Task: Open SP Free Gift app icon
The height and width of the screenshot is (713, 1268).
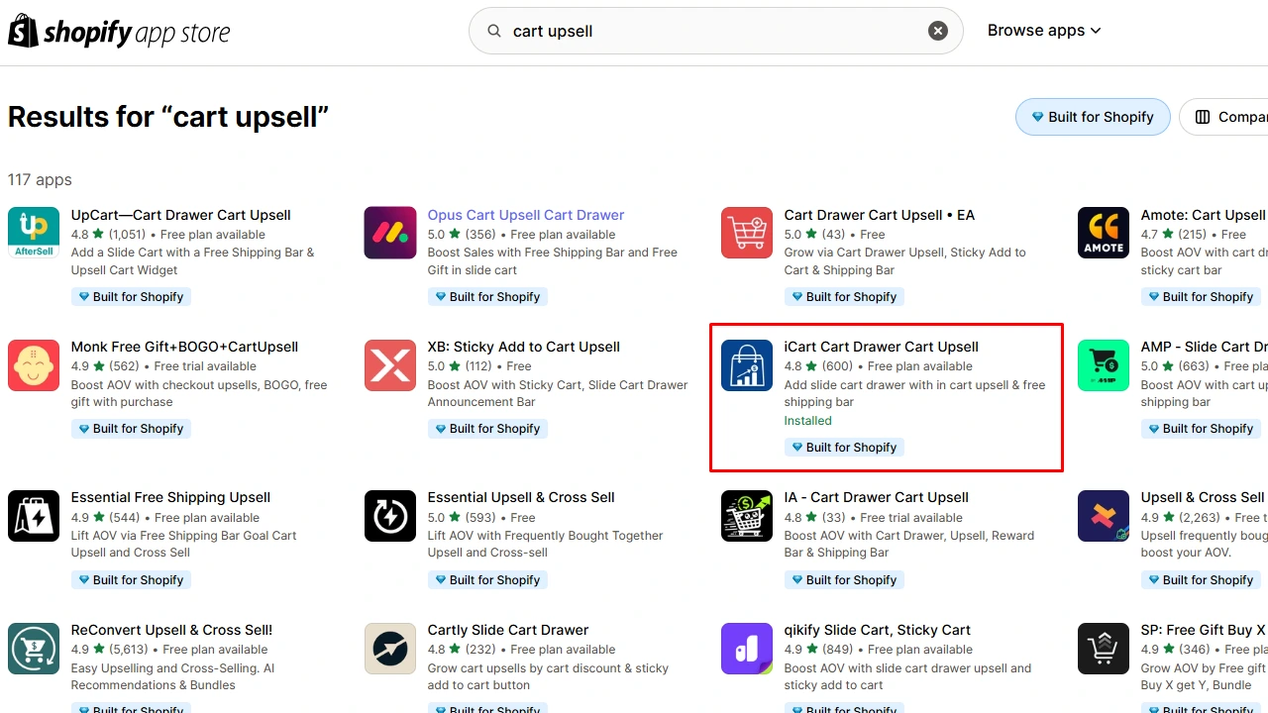Action: (1104, 649)
